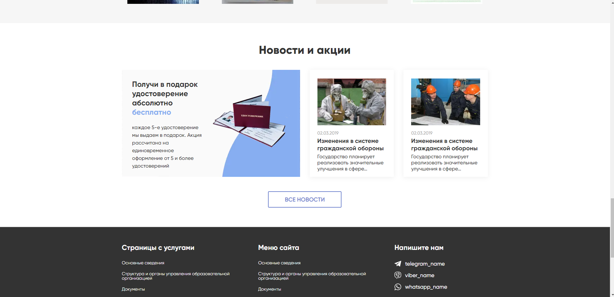Click the date under orange helmets photo
This screenshot has height=297, width=614.
click(422, 133)
